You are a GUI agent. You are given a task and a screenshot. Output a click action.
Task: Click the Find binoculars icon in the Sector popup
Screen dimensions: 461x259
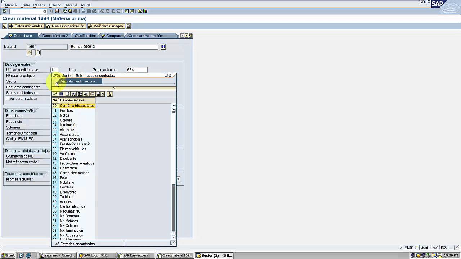73,94
